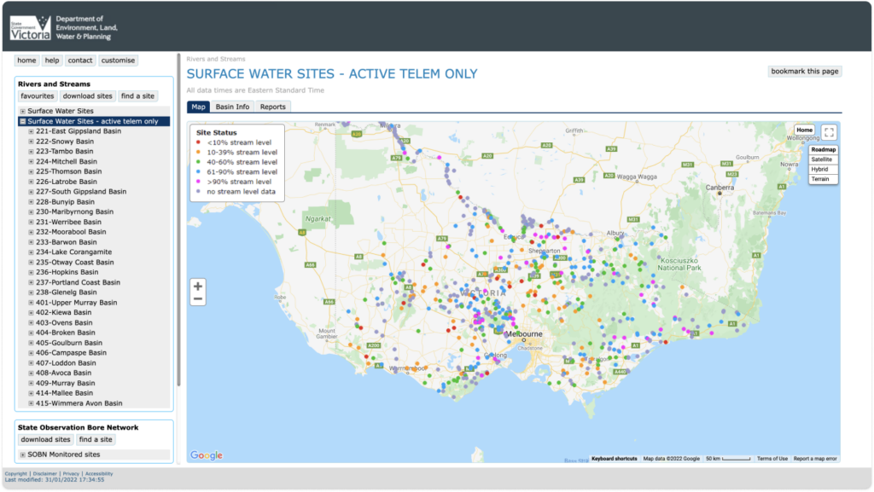
Task: Toggle fullscreen map view icon
Action: [x=829, y=132]
